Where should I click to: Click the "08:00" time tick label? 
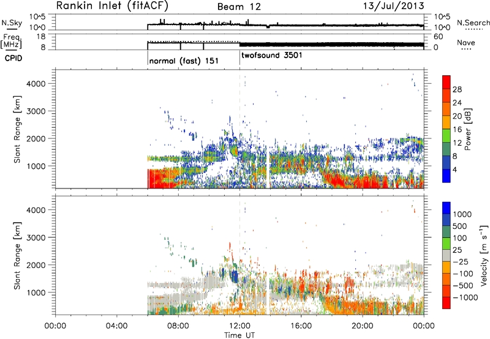178,326
